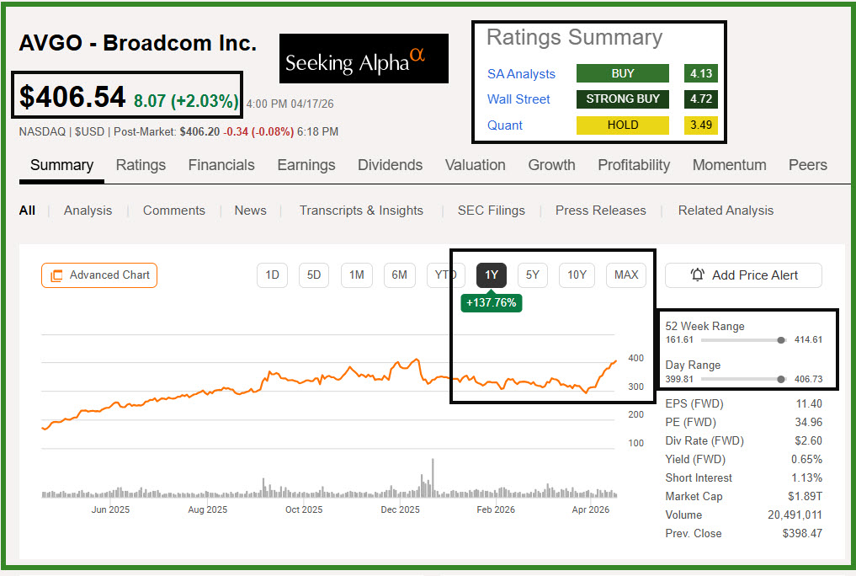Viewport: 856px width, 576px height.
Task: Click the Advanced Chart icon
Action: point(56,275)
